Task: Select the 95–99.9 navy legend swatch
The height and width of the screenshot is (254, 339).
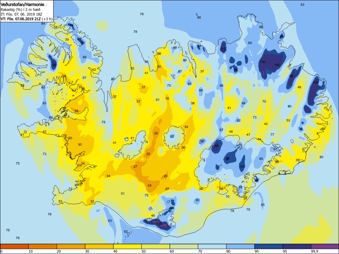Action: 297,247
